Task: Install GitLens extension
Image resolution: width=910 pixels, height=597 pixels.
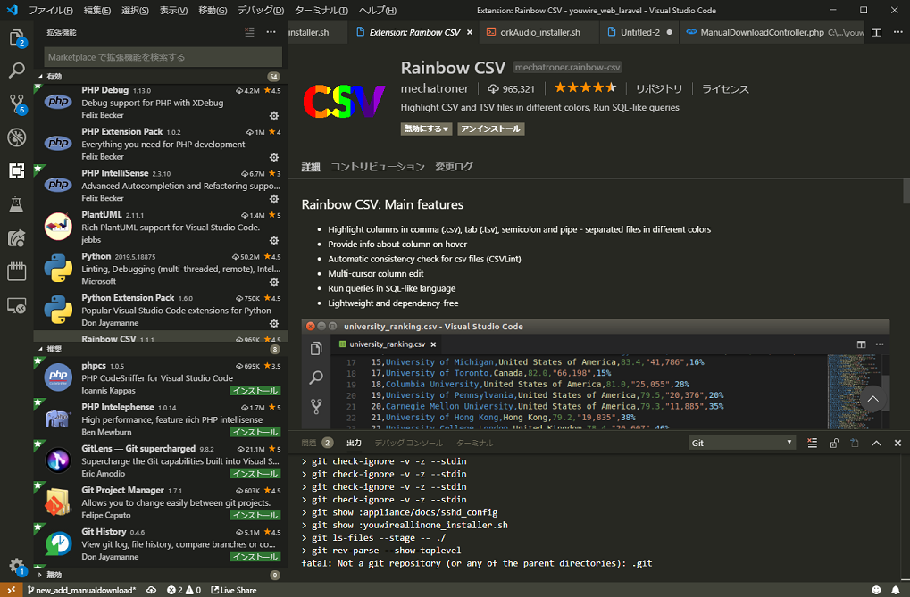Action: [x=255, y=474]
